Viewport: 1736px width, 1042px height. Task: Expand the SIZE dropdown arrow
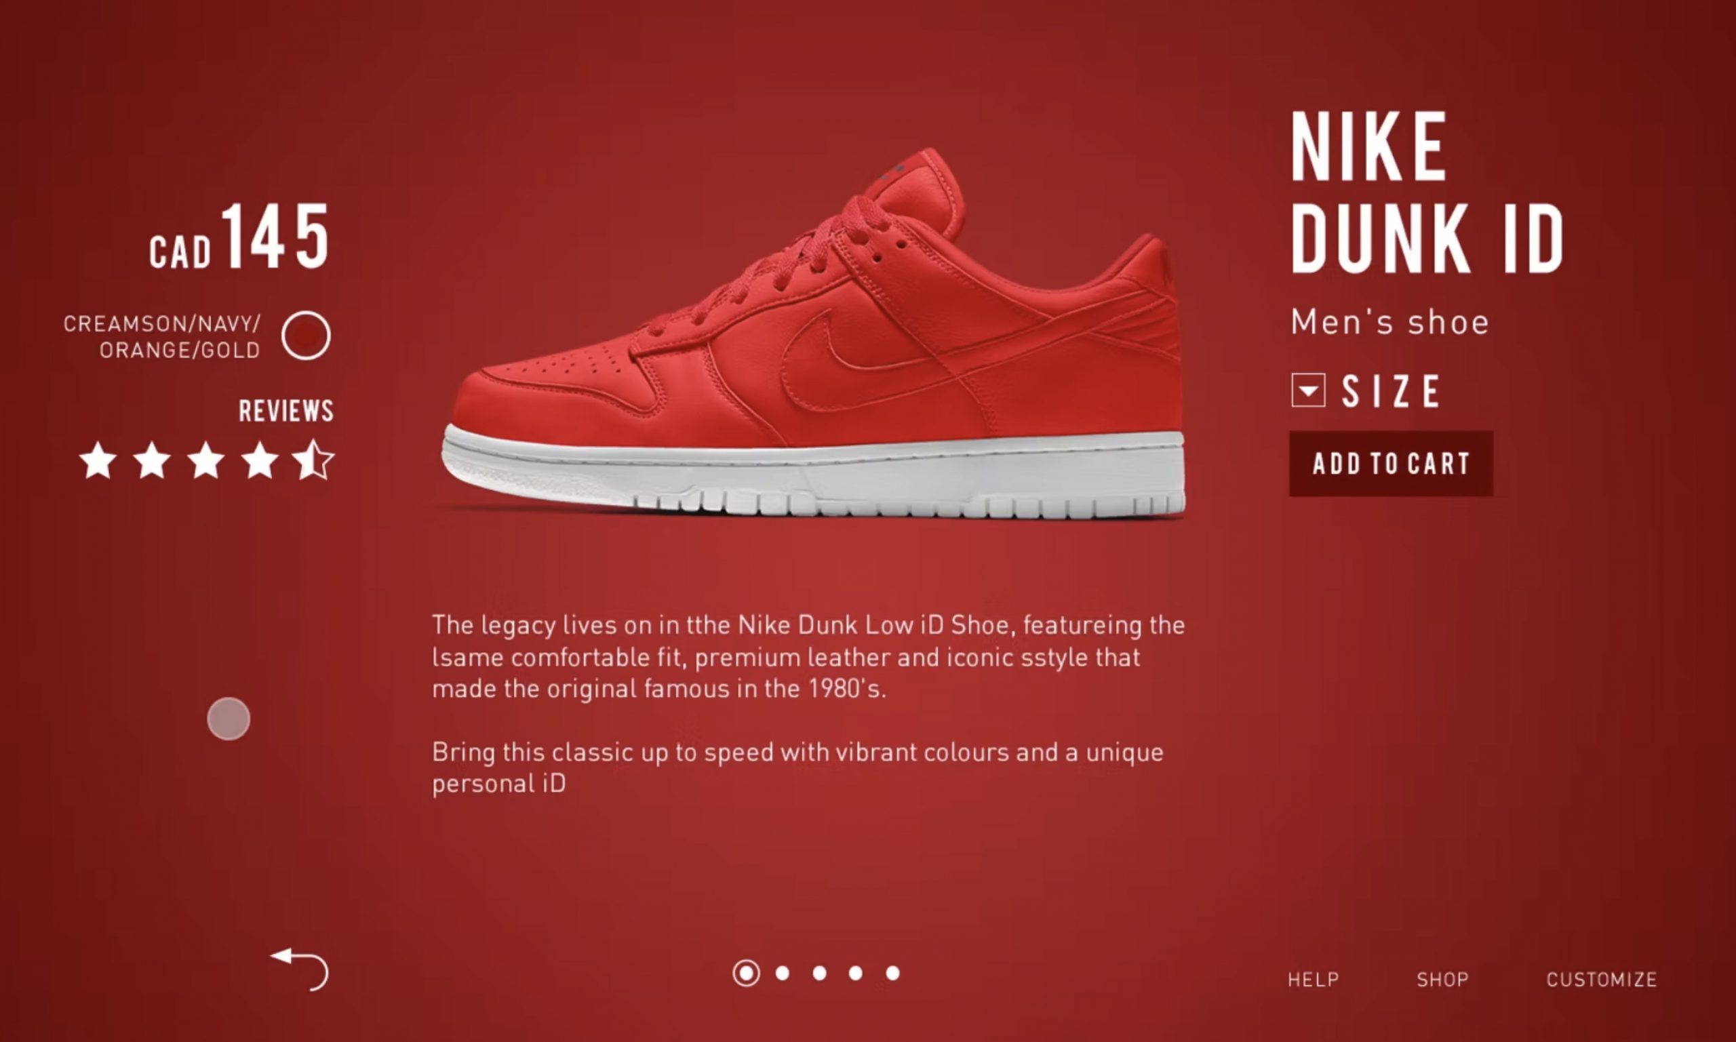point(1308,390)
